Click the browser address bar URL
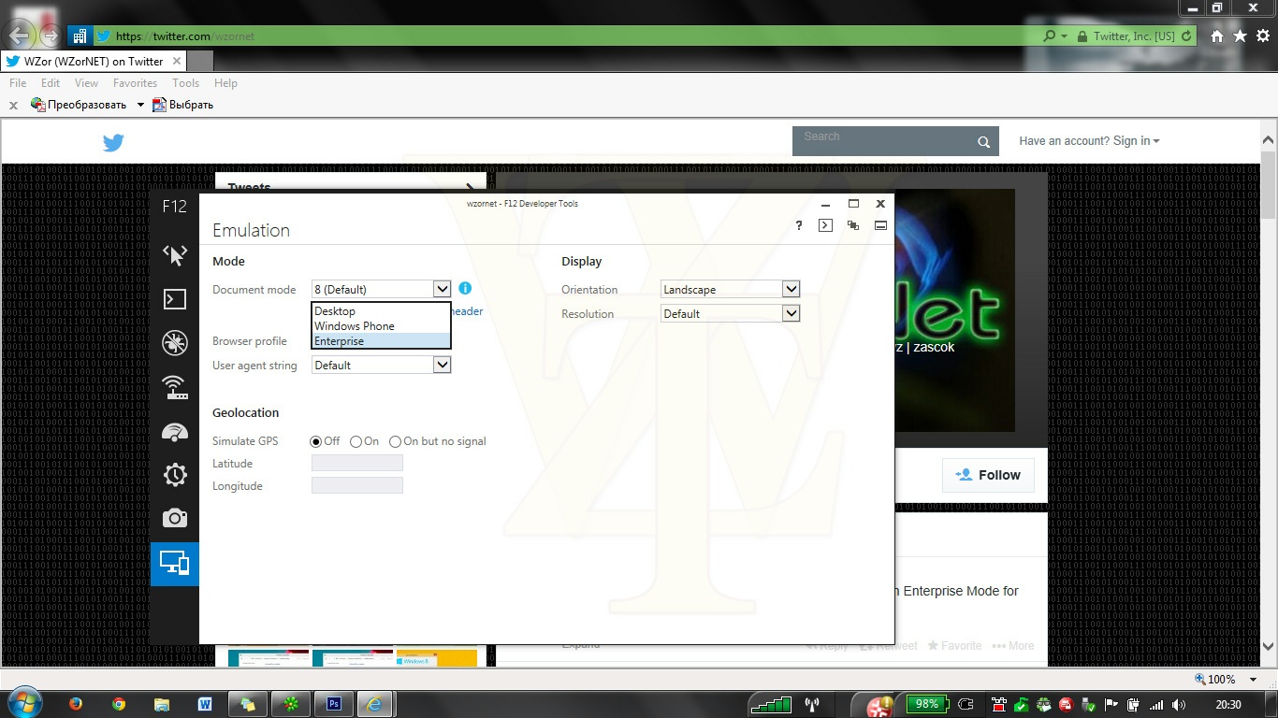 point(185,36)
